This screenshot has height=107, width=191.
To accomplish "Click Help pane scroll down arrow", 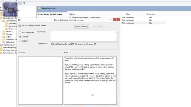I will [118, 103].
